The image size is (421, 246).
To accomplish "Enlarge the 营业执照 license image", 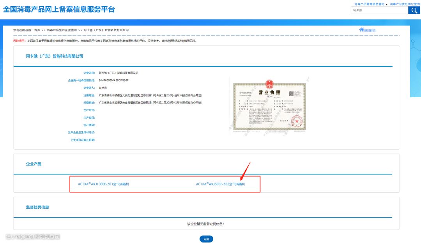I will (x=269, y=106).
